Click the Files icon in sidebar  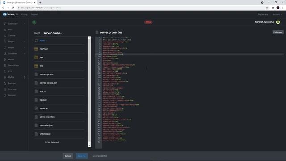tap(5, 30)
